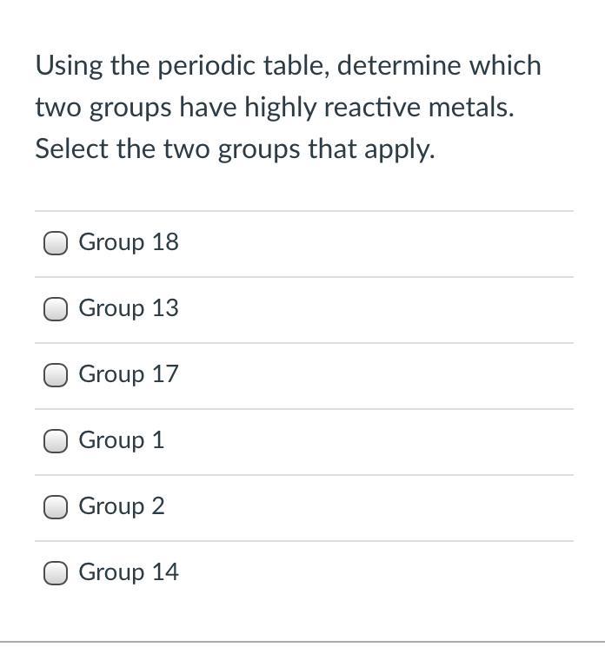The image size is (605, 647).
Task: Tick the Group 13 checkbox
Action: 56,309
